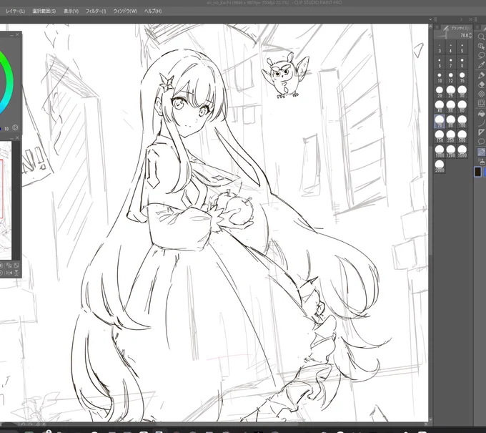Open the brush size palette menu icon
Viewport: 486px width, 433px height.
pyautogui.click(x=437, y=28)
